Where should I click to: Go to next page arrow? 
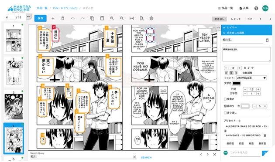(x=270, y=19)
